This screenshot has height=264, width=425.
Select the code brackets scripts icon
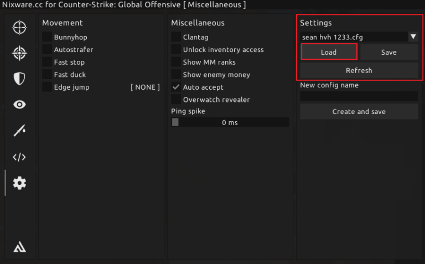[x=19, y=157]
